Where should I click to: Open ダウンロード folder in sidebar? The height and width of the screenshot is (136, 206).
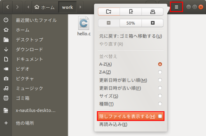pos(29,49)
